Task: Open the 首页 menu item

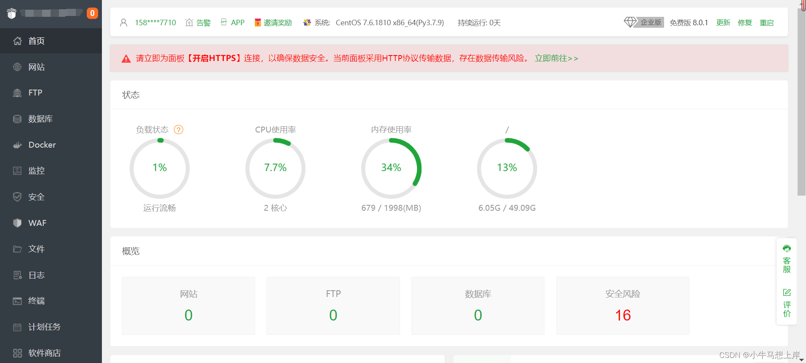Action: (51, 41)
